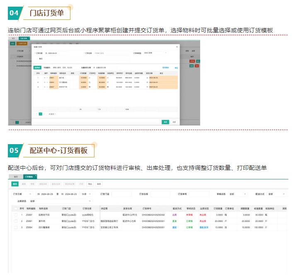Viewport: 300px width, 280px height.
Task: Go to next page arrow in dialog pagination
Action: 44,114
